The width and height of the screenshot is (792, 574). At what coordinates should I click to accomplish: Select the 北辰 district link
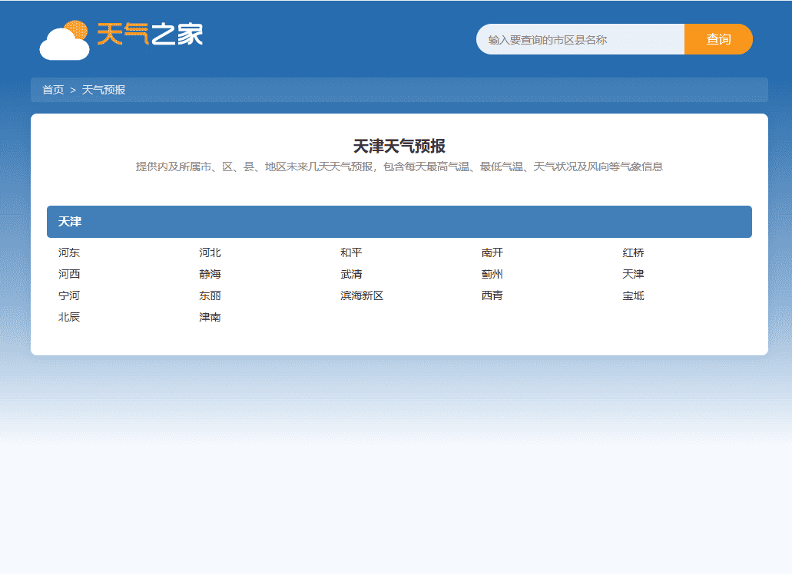(x=68, y=317)
